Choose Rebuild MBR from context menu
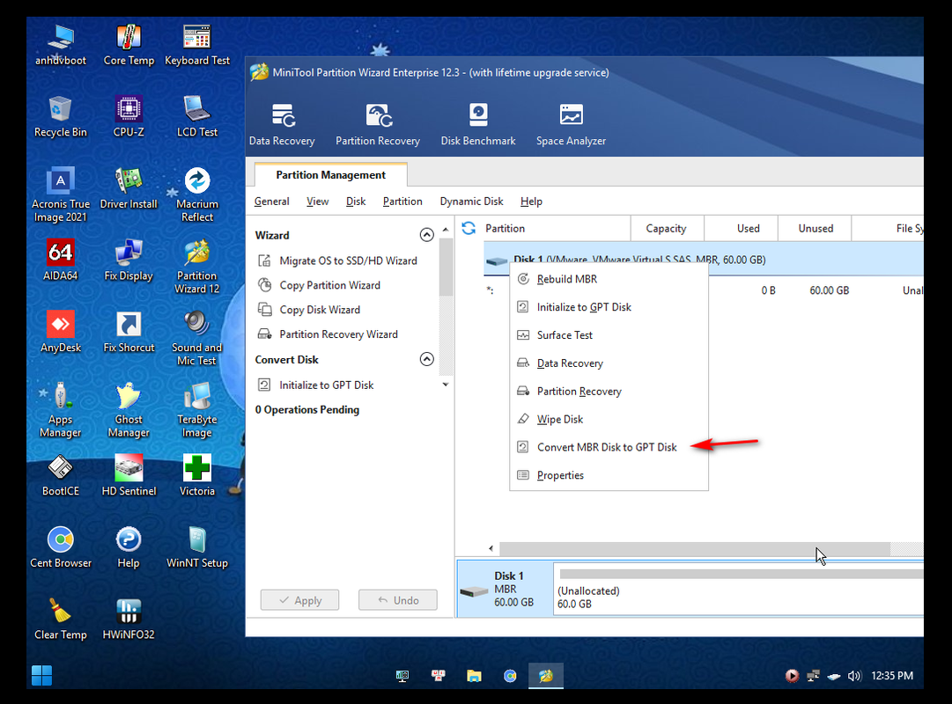 [x=609, y=279]
